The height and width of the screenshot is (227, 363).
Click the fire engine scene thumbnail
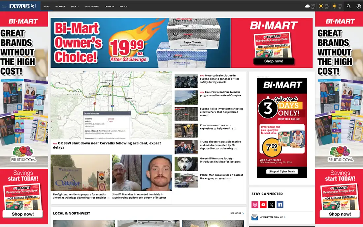point(186,180)
